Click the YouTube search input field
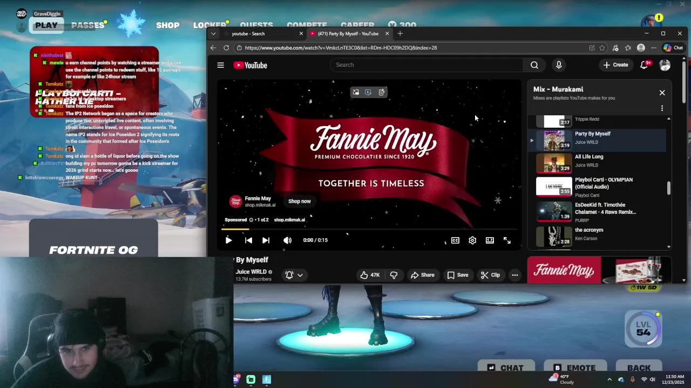 [x=426, y=65]
